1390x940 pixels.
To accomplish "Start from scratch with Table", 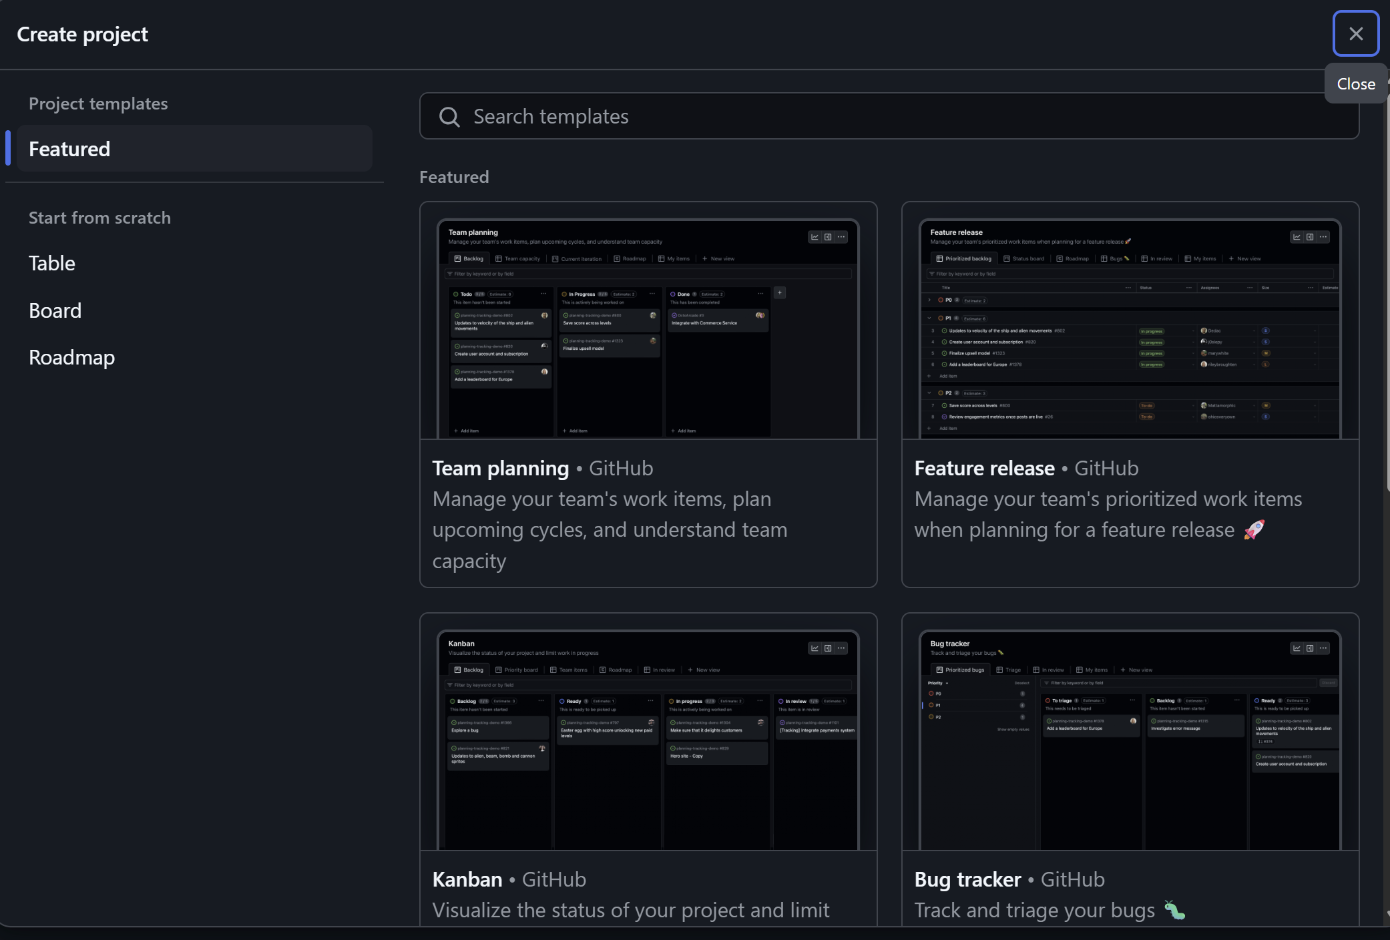I will pyautogui.click(x=52, y=263).
